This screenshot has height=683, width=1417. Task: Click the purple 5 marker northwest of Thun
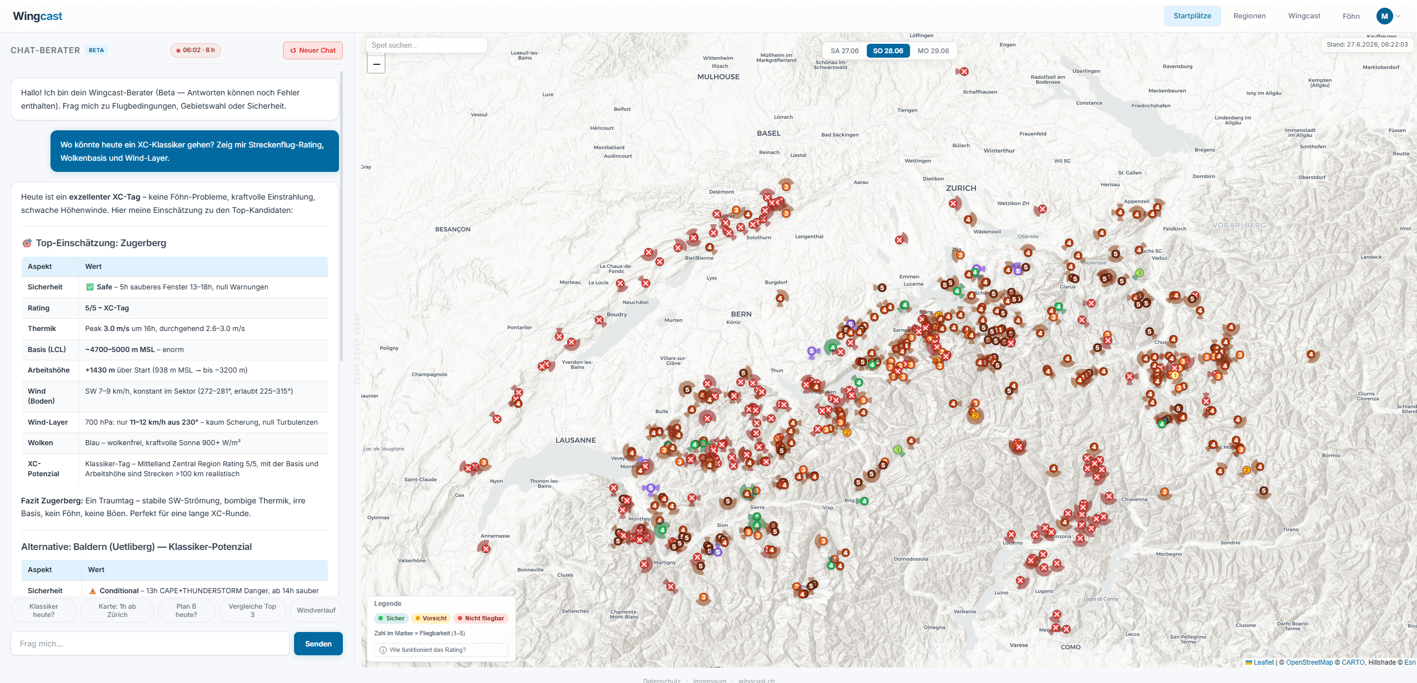click(x=812, y=351)
